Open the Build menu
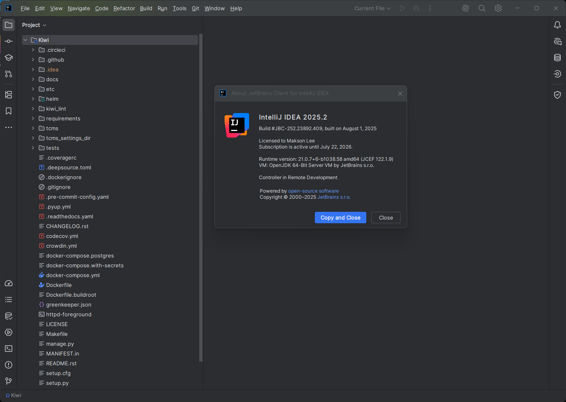 tap(146, 8)
